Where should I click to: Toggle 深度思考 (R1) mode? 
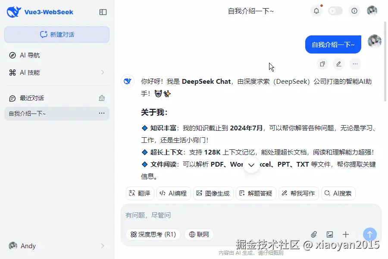point(153,234)
